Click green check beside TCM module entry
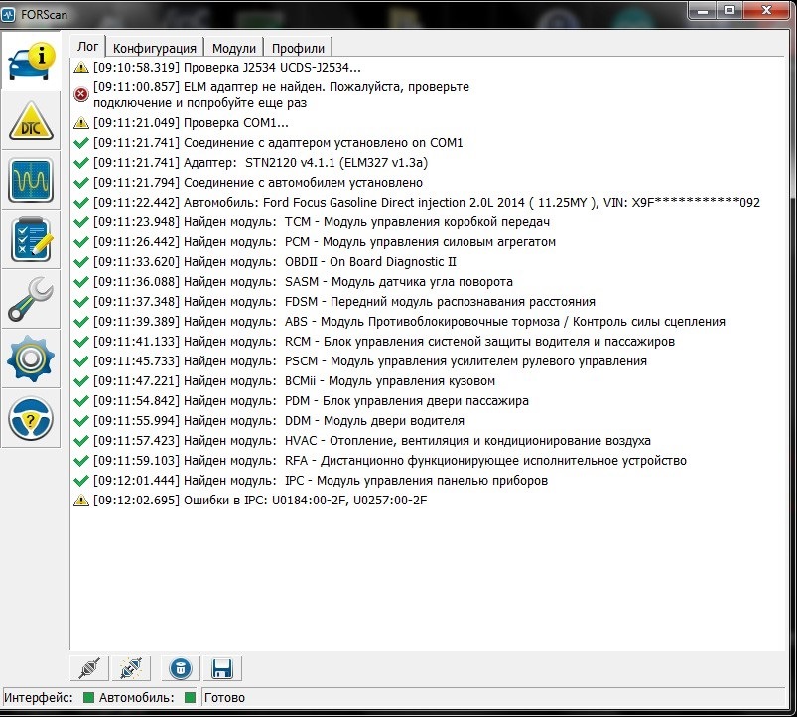797x717 pixels. (x=80, y=222)
